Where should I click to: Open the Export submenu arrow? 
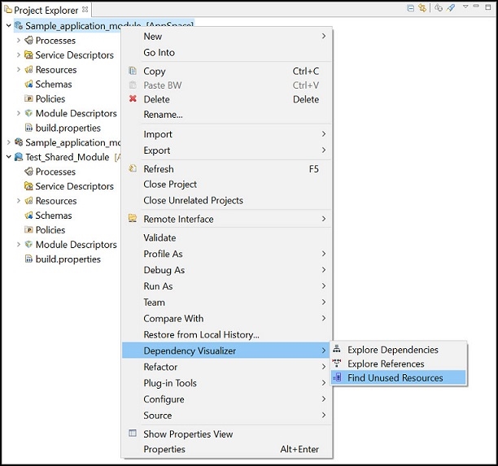(x=324, y=150)
